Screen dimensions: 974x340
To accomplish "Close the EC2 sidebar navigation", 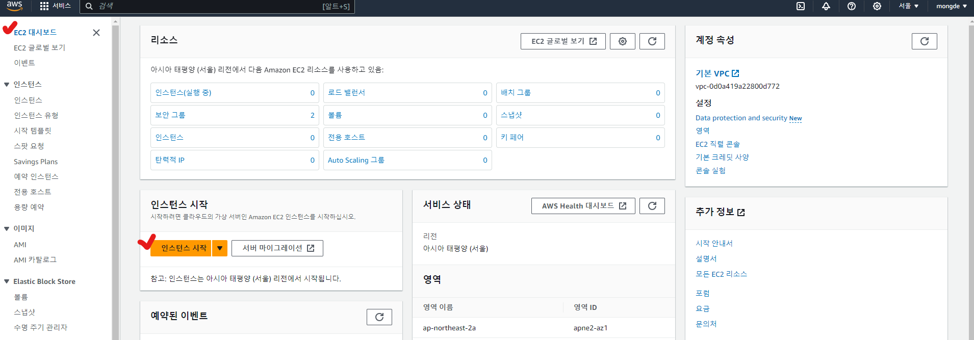I will click(x=96, y=33).
